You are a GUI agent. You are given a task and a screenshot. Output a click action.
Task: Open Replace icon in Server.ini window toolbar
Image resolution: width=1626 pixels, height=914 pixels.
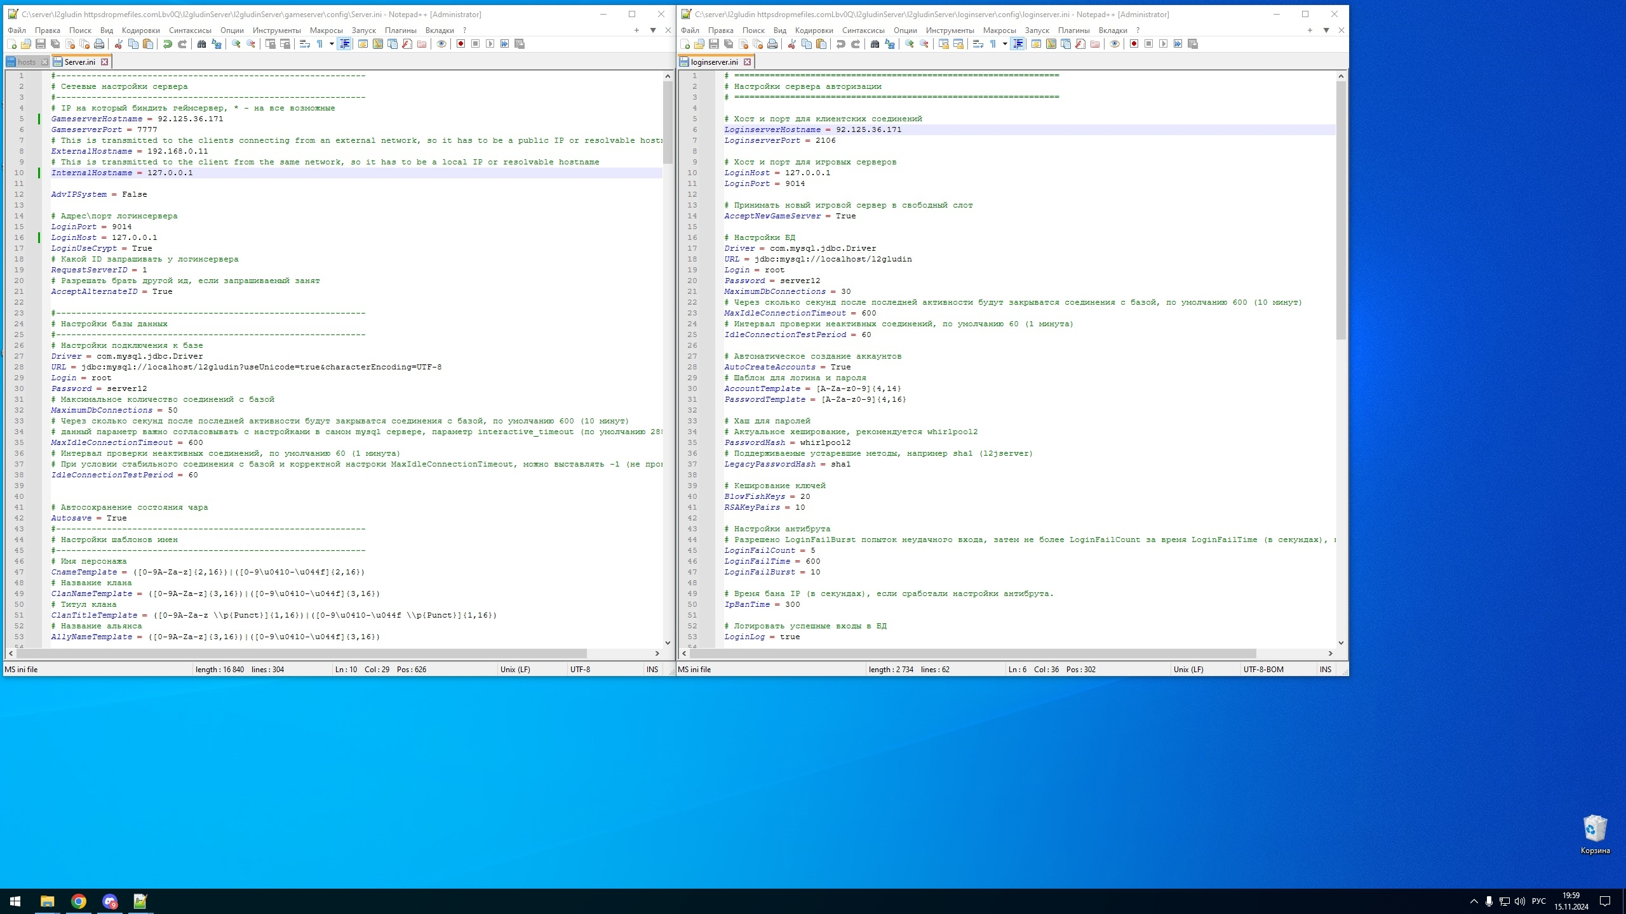tap(217, 44)
